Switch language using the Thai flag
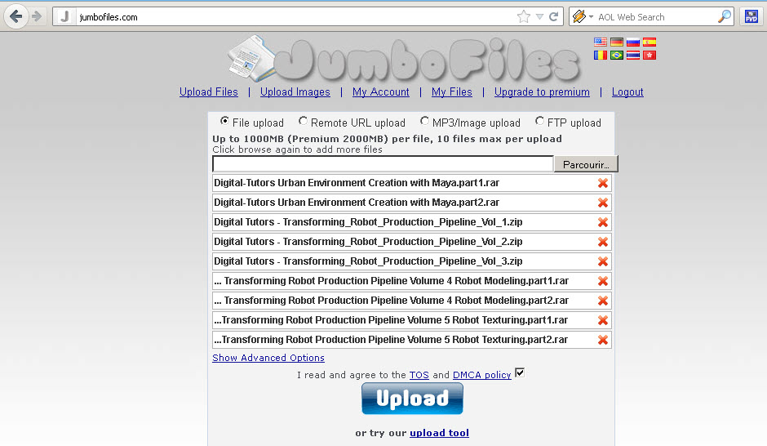 coord(633,55)
